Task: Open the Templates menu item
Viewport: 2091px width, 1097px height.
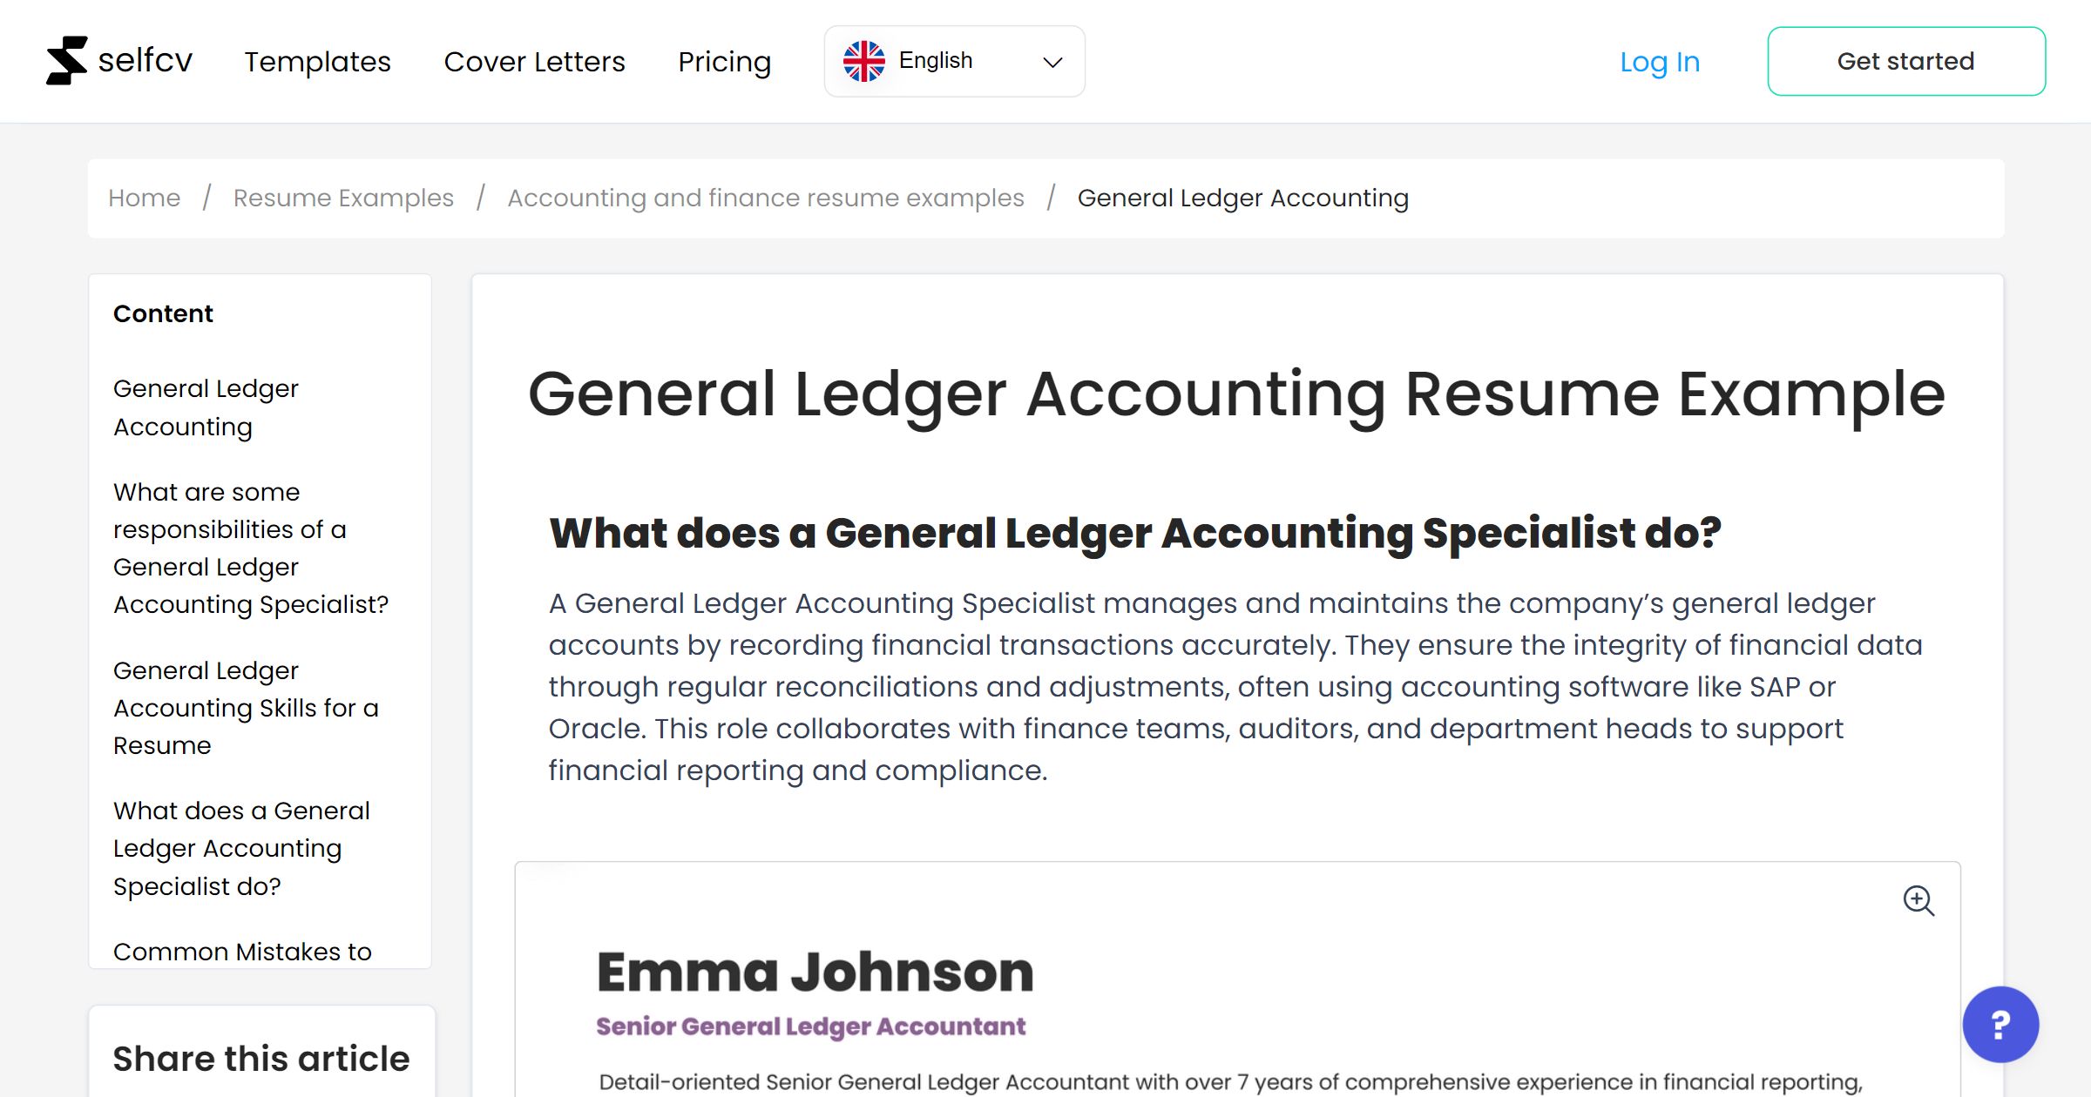Action: [x=317, y=62]
